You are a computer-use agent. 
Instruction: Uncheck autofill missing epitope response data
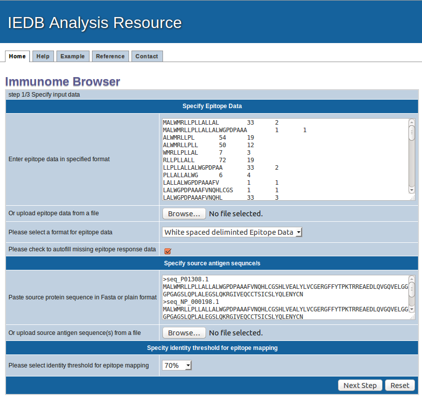167,251
